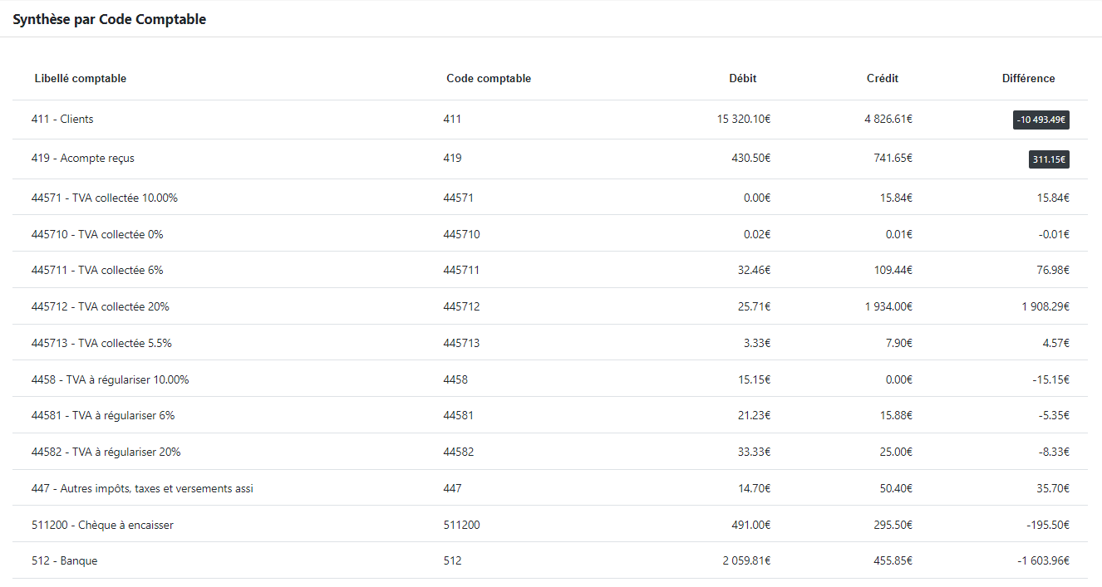Click the -10 493.49€ difference badge
This screenshot has width=1102, height=587.
(x=1041, y=120)
